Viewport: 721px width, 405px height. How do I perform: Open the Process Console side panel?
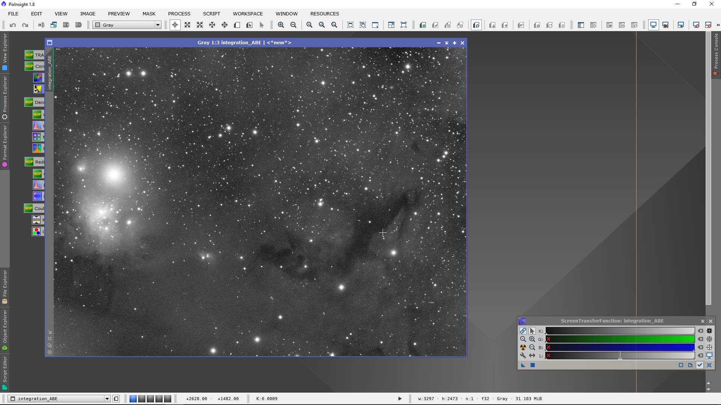(x=716, y=54)
